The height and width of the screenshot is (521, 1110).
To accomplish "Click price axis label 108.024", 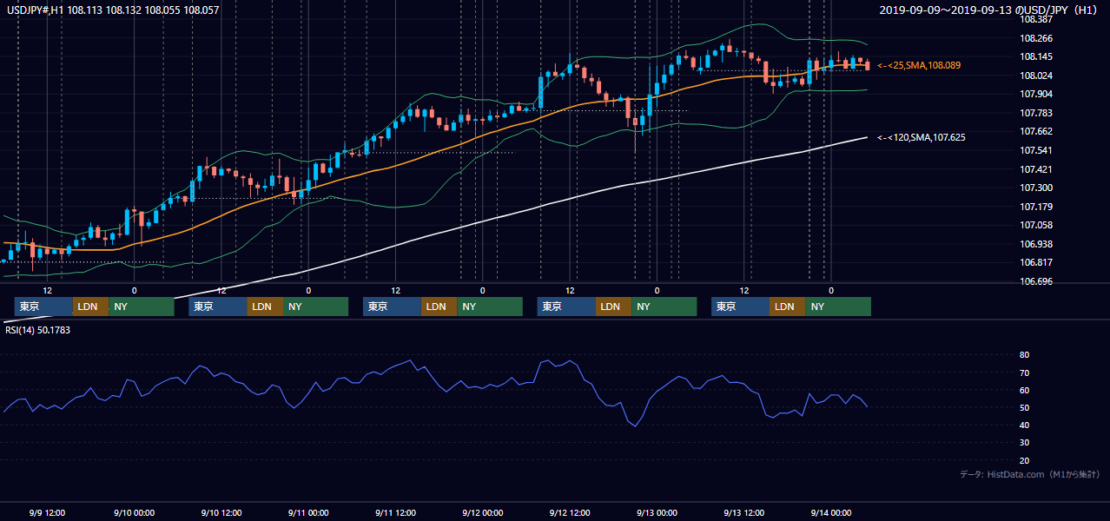I will 1036,76.
